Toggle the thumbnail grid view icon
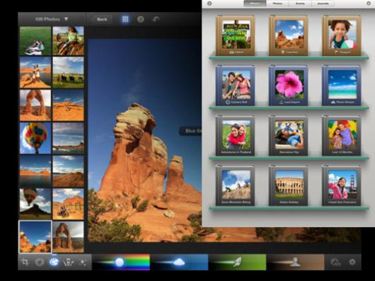This screenshot has width=375, height=281. pos(125,19)
